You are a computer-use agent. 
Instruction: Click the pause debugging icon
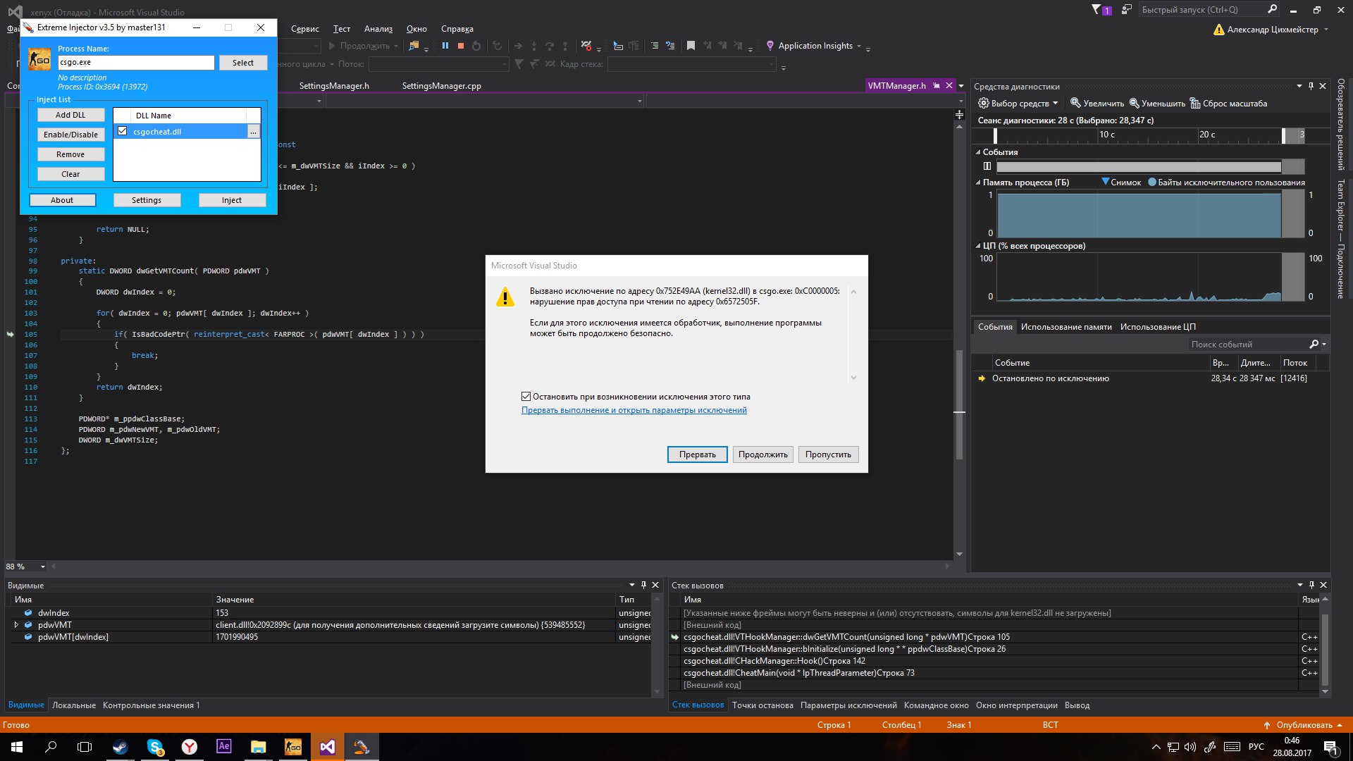tap(445, 46)
